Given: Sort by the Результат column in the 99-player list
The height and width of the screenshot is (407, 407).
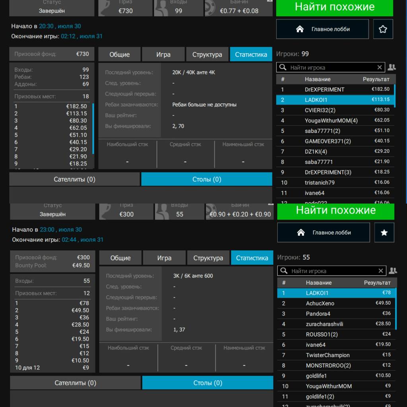Looking at the screenshot, I should 376,79.
